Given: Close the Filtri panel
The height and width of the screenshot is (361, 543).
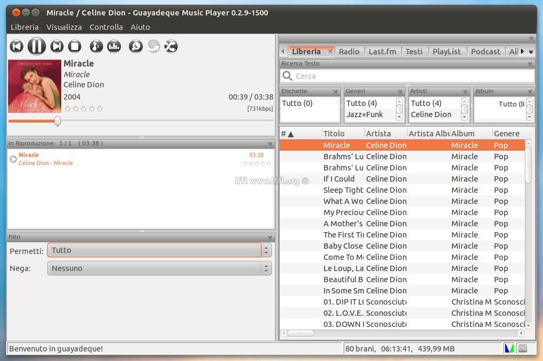Looking at the screenshot, I should click(270, 237).
